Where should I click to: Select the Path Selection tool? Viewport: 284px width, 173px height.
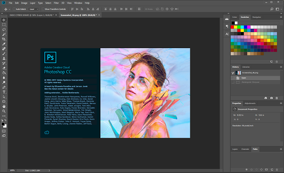click(x=4, y=97)
